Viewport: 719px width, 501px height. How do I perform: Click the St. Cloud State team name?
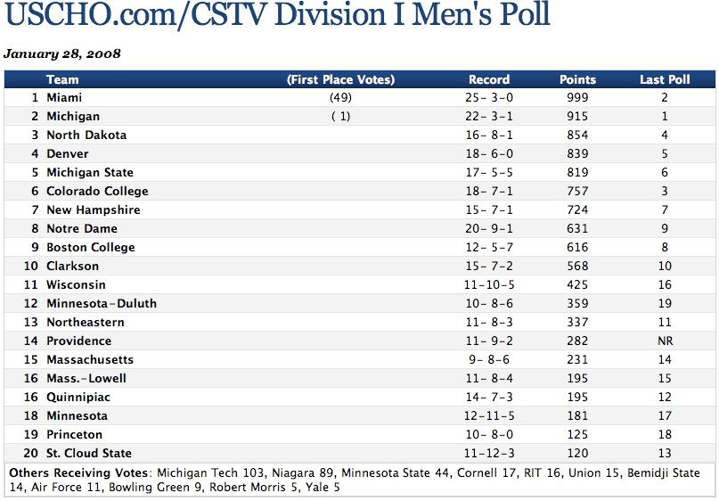[x=89, y=453]
